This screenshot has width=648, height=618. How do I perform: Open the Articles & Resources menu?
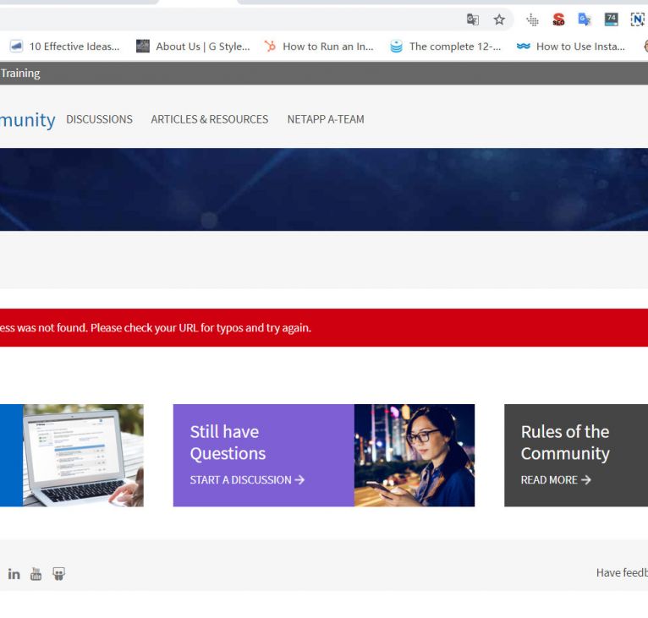209,119
